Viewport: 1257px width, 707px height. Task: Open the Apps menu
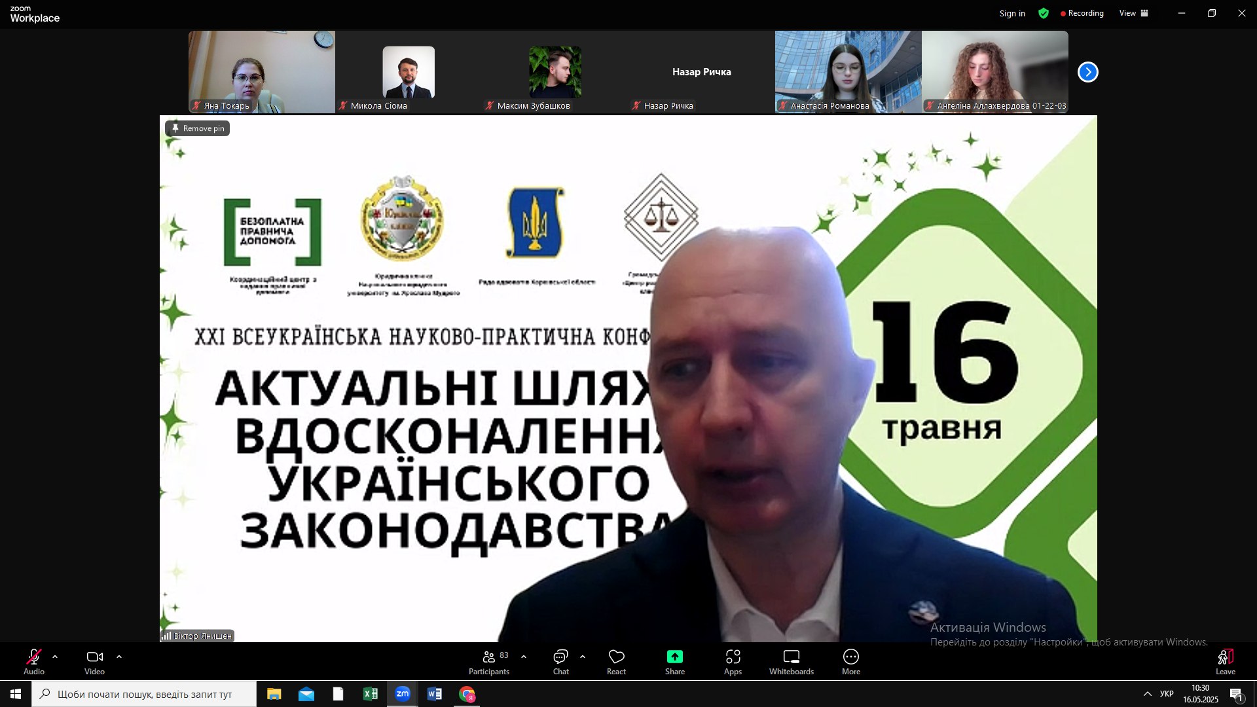click(x=733, y=657)
